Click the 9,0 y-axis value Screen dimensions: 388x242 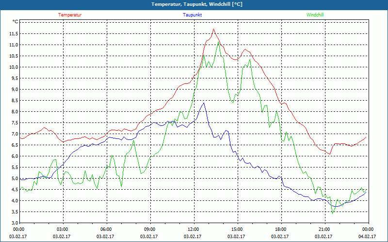pyautogui.click(x=15, y=89)
